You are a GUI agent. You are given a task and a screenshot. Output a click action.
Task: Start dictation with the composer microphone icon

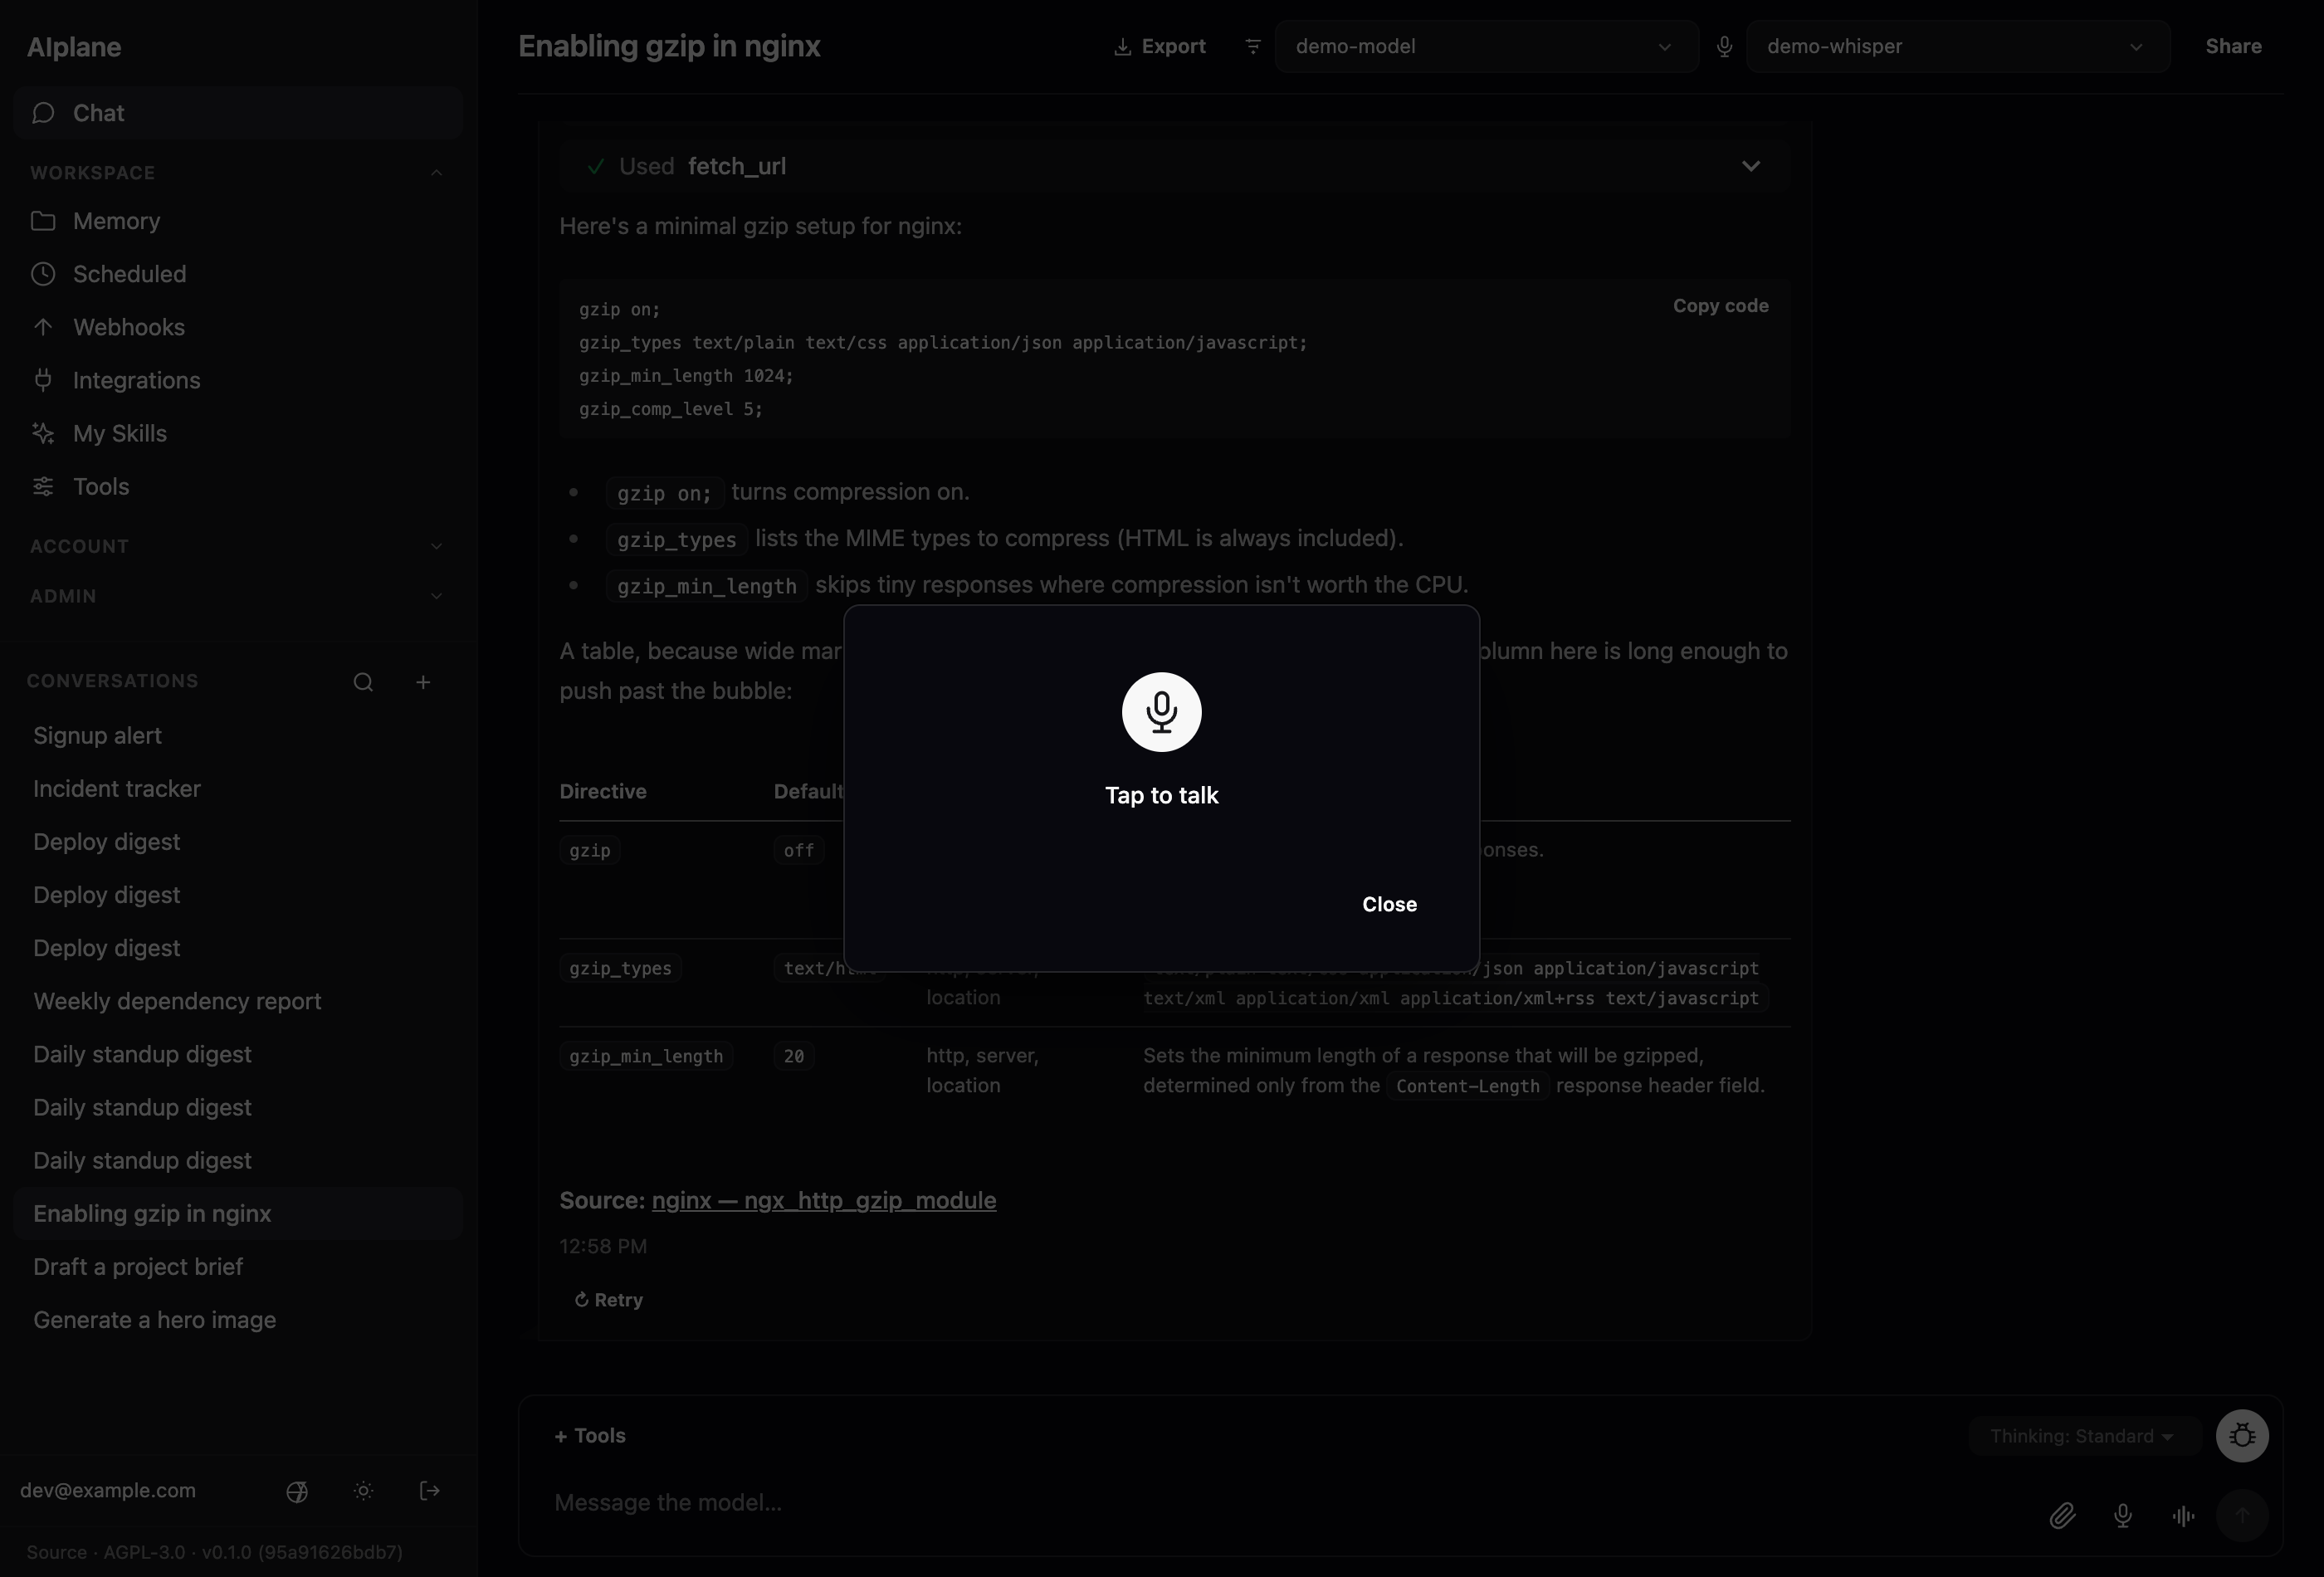[x=2123, y=1516]
